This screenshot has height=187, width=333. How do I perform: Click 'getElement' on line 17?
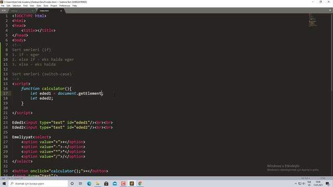point(90,94)
